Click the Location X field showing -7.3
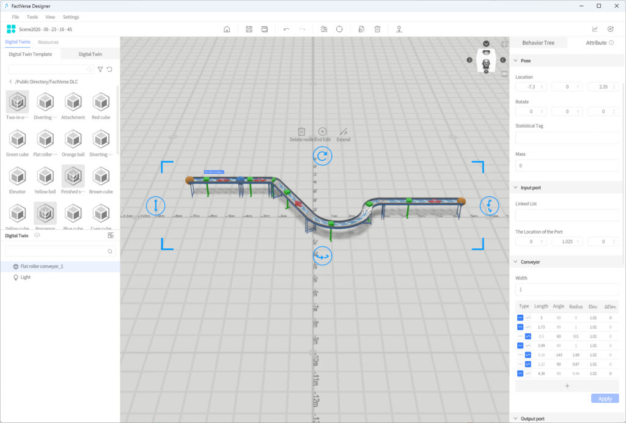The height and width of the screenshot is (423, 626). 531,87
